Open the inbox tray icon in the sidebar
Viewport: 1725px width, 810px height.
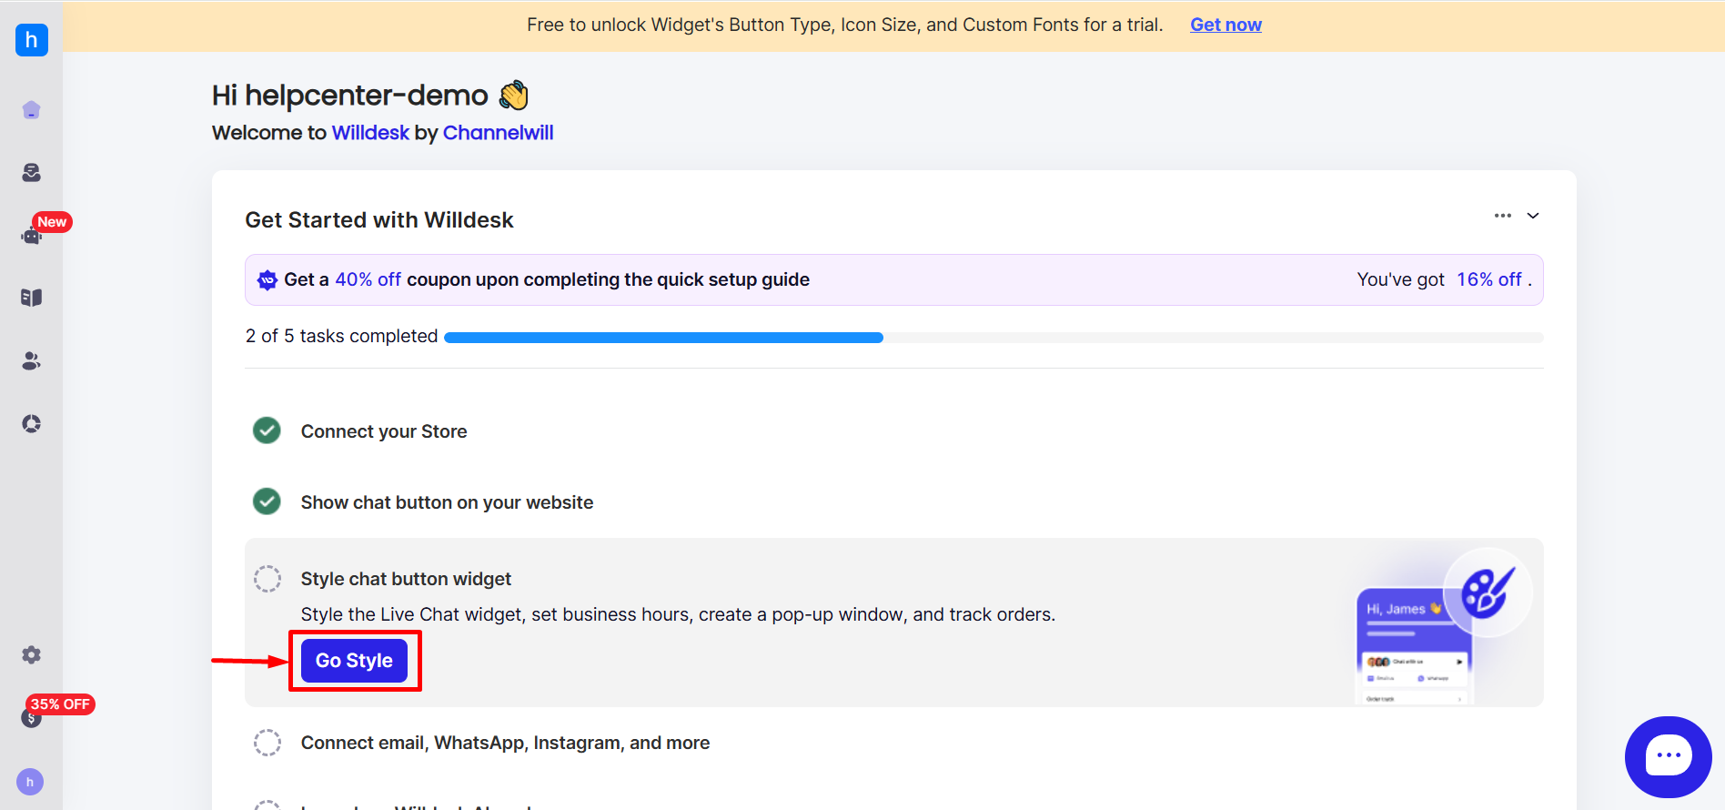pyautogui.click(x=32, y=173)
